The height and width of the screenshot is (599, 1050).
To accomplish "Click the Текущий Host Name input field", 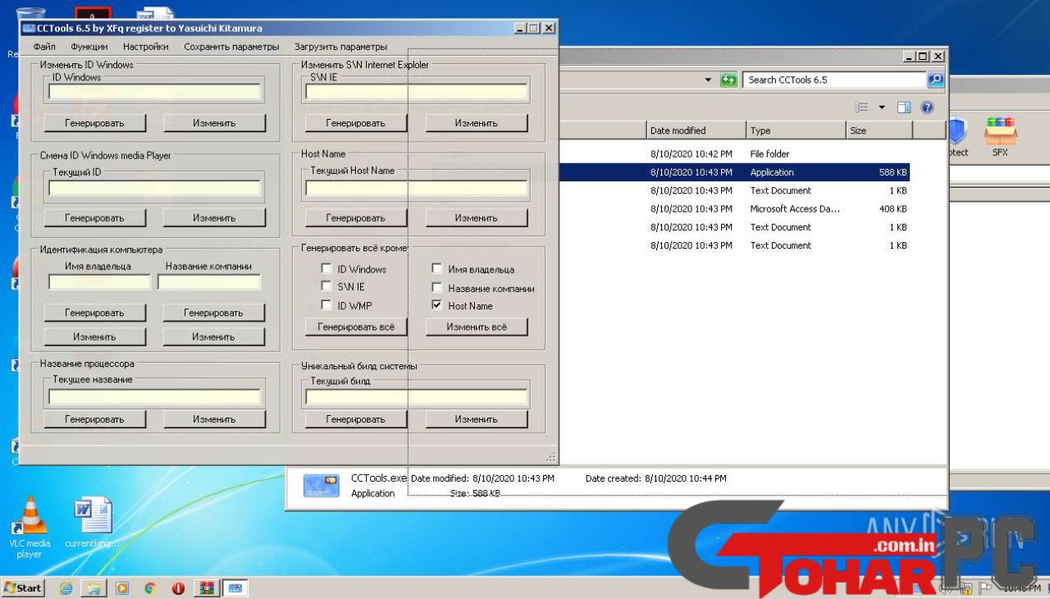I will 417,188.
